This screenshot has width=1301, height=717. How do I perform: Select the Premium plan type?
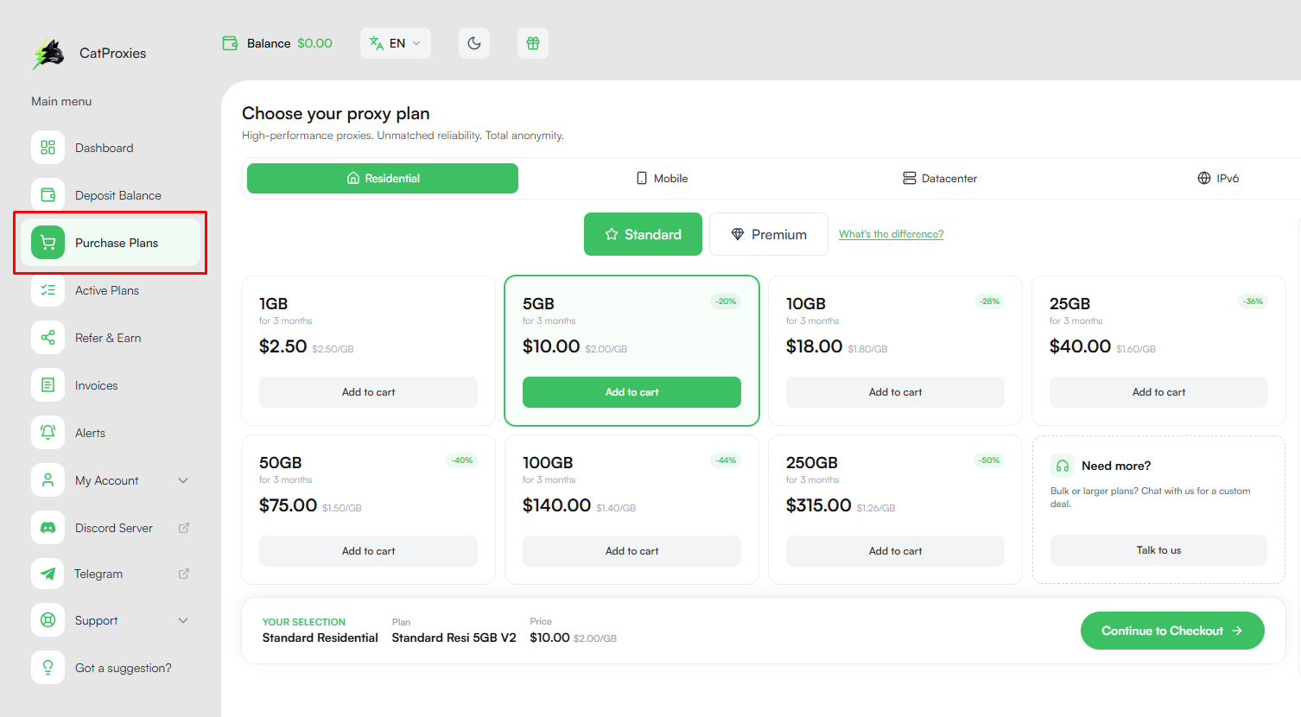pyautogui.click(x=769, y=234)
